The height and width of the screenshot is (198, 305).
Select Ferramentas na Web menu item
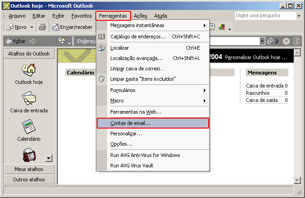[153, 112]
